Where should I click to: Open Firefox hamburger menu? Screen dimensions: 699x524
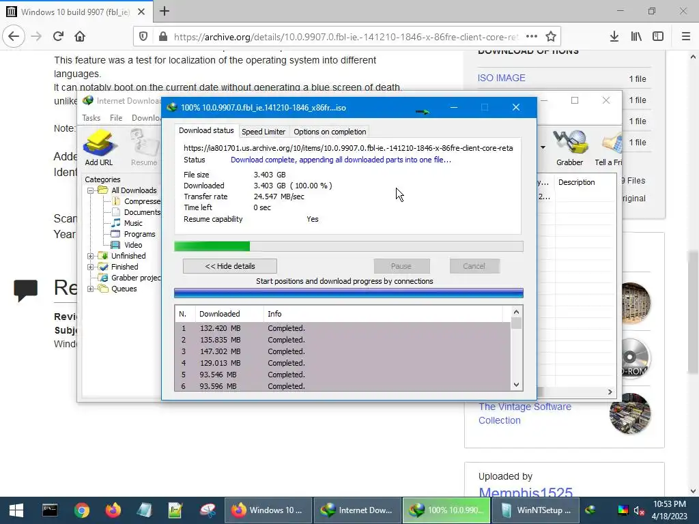[x=686, y=37]
